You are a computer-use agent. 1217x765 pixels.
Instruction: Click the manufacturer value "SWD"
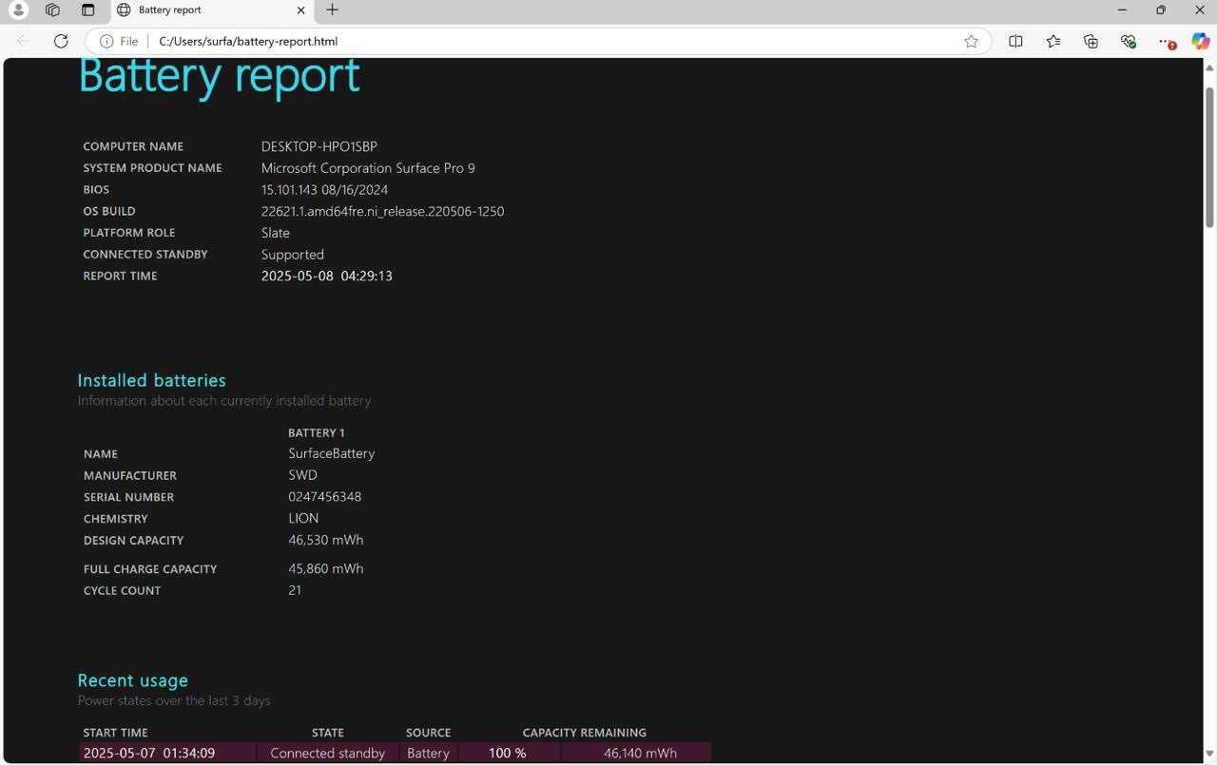[x=303, y=475]
